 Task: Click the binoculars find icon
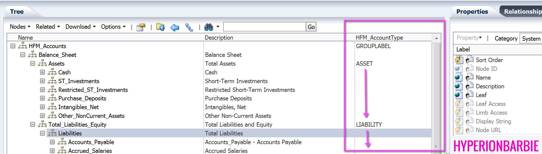(209, 27)
